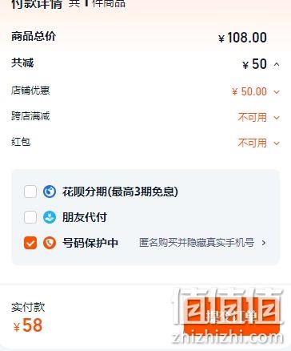Screen dimensions: 291x351
Task: Click the orange 提交订单 button
Action: pyautogui.click(x=232, y=317)
